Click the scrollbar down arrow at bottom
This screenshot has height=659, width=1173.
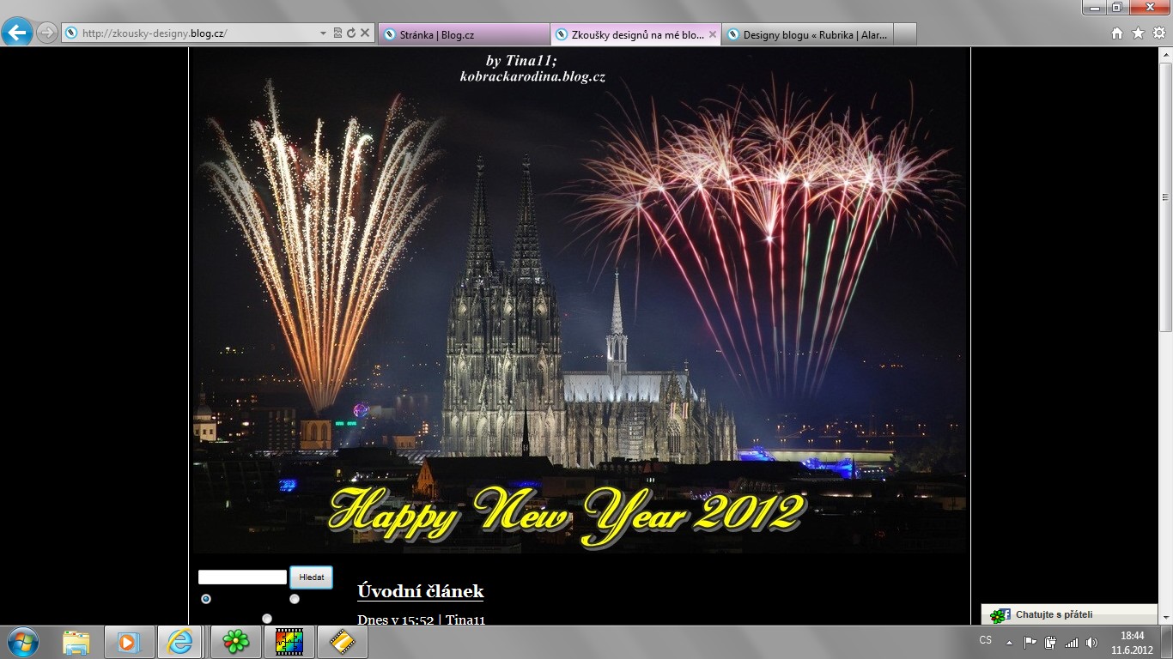tap(1165, 618)
